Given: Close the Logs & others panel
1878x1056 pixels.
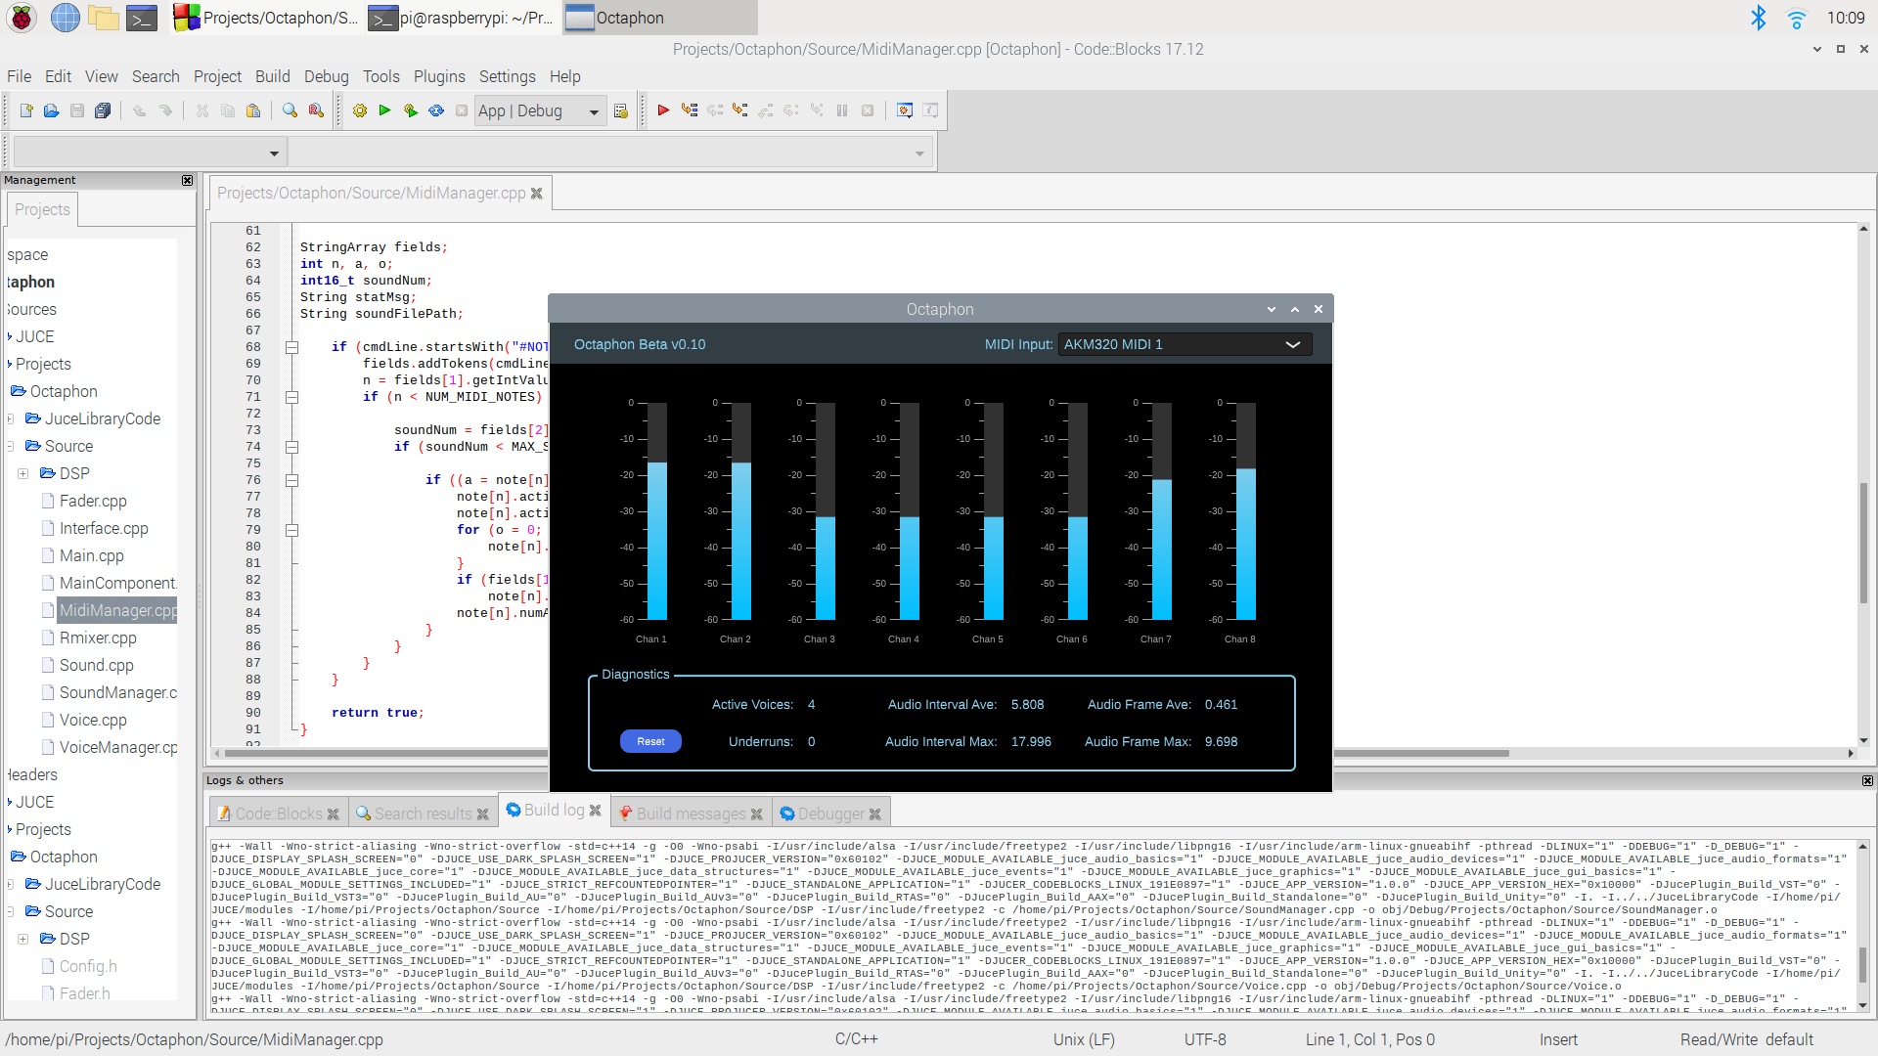Looking at the screenshot, I should pos(1867,780).
